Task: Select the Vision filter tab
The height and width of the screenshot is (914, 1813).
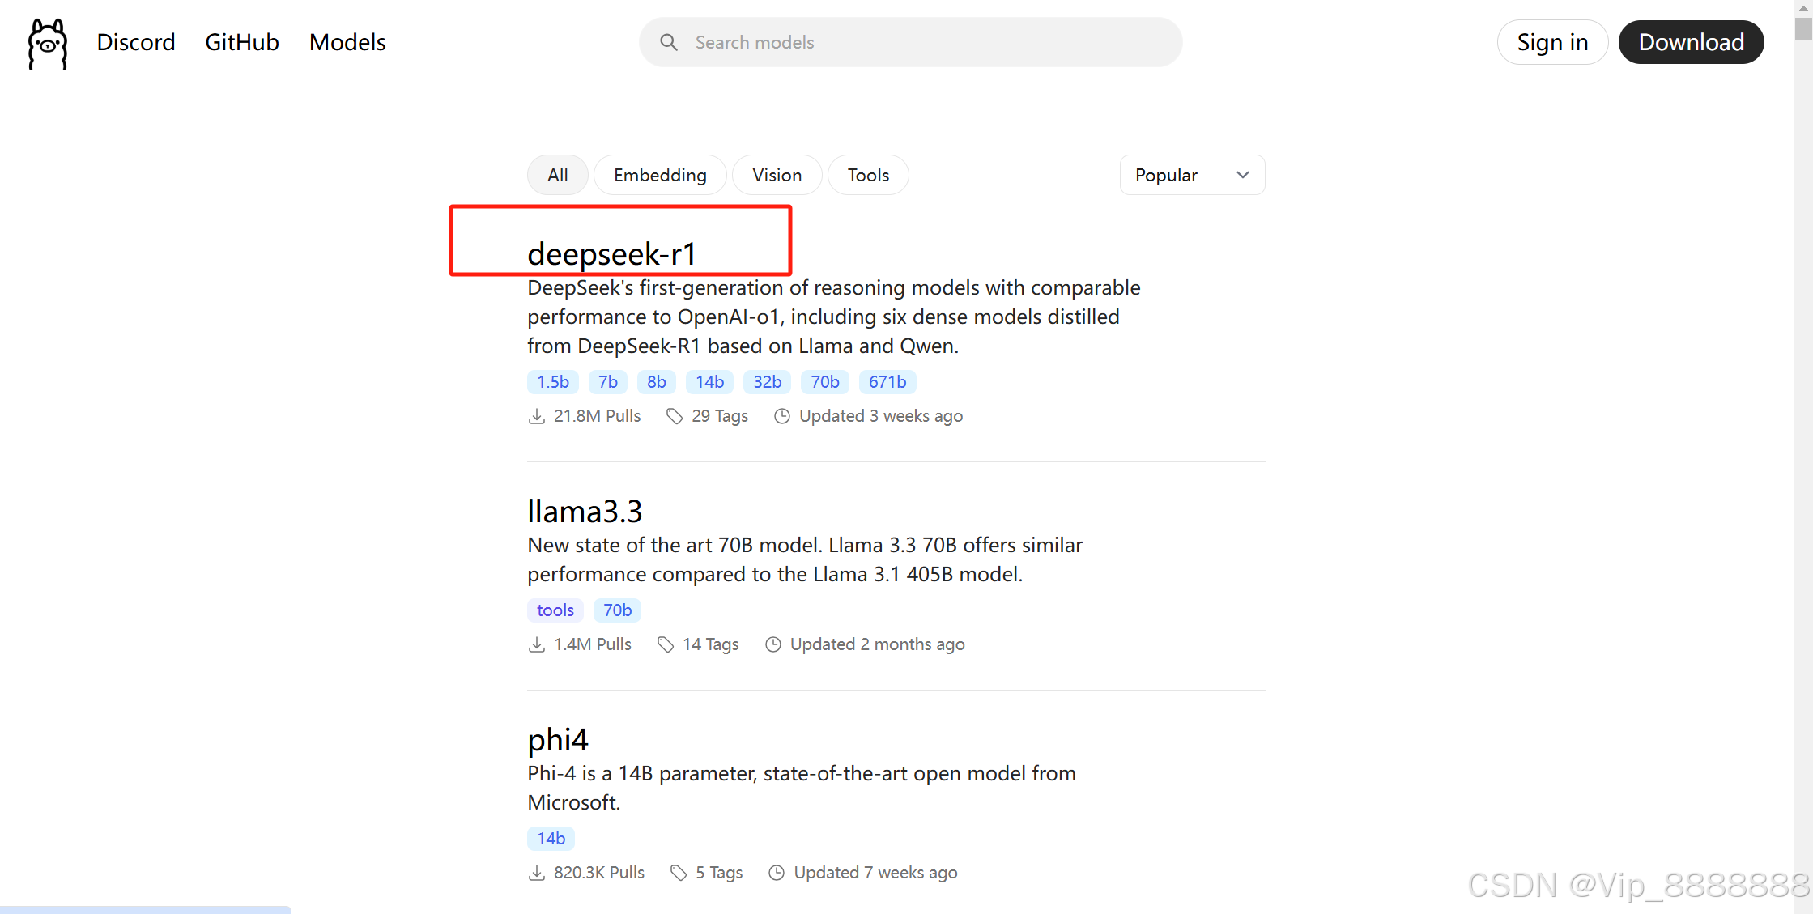Action: coord(777,175)
